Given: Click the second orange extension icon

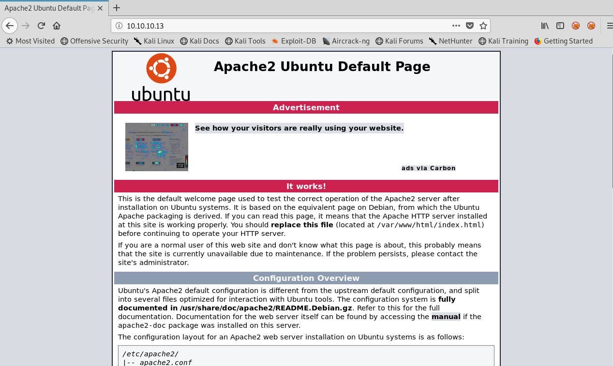Looking at the screenshot, I should coord(591,26).
